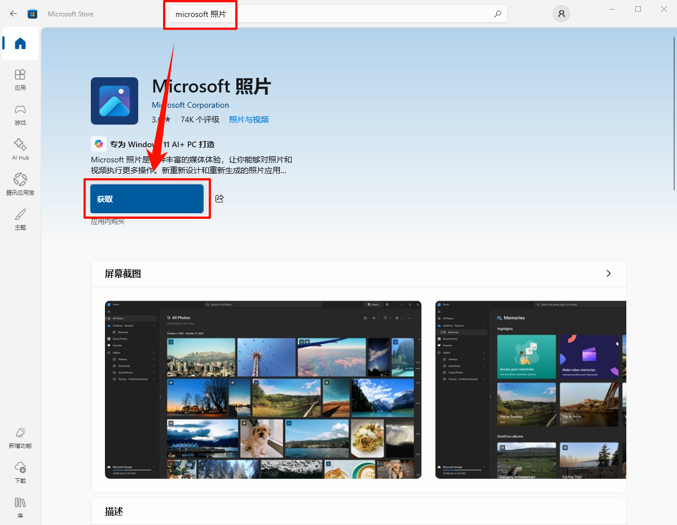Open the 照片与视频 category link

point(248,120)
